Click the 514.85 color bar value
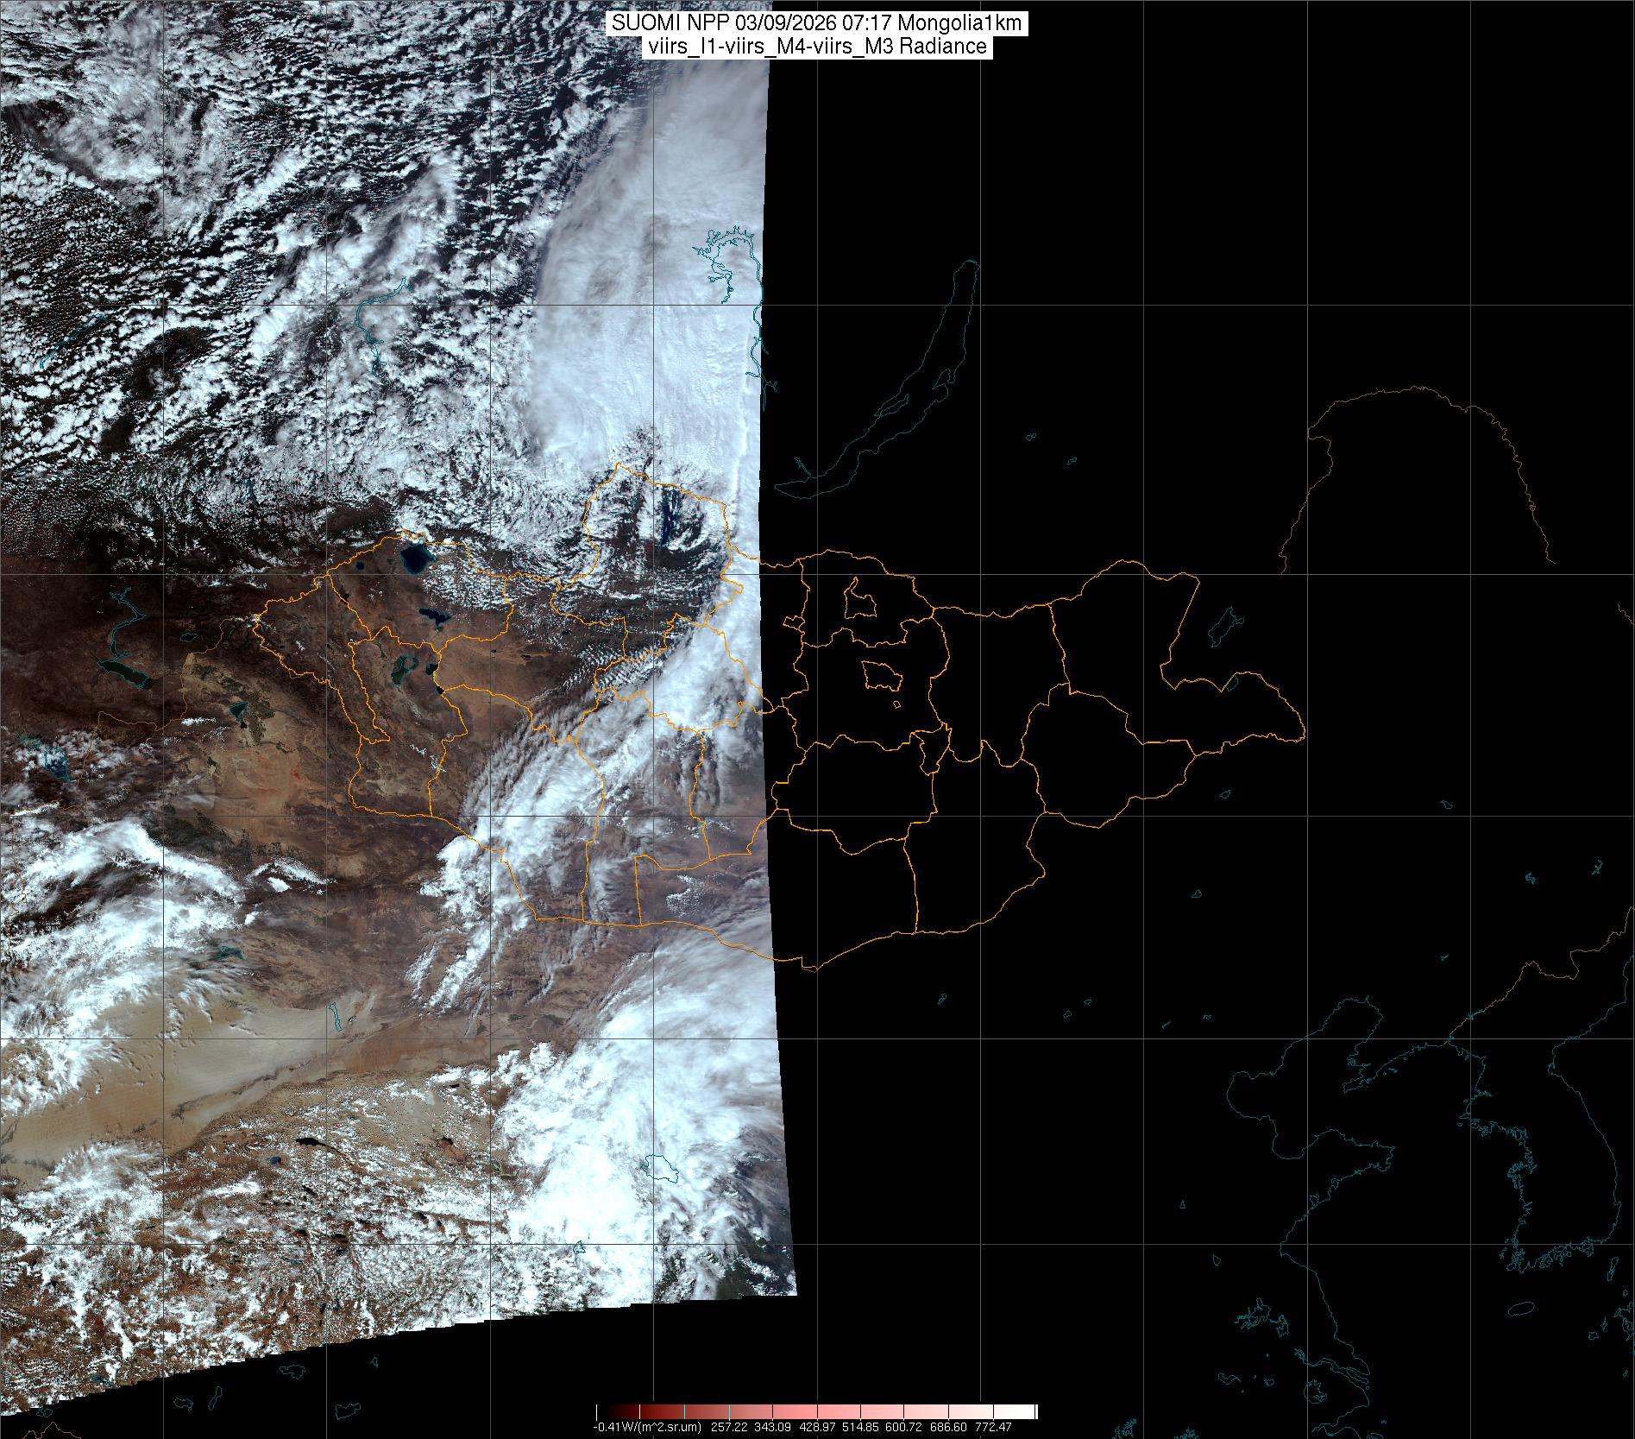This screenshot has height=1439, width=1635. pyautogui.click(x=860, y=1427)
